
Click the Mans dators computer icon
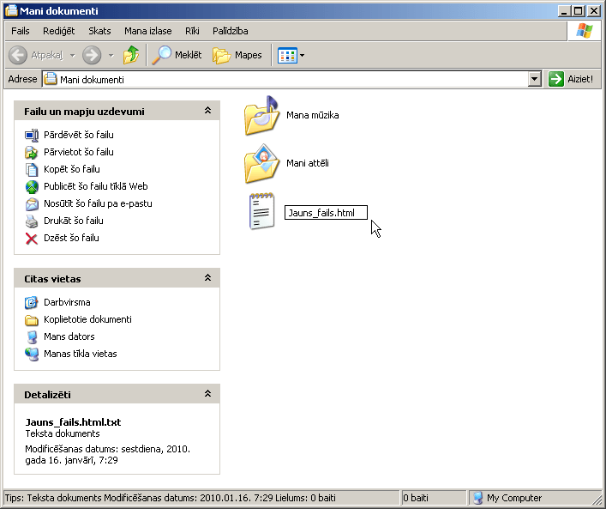[32, 336]
